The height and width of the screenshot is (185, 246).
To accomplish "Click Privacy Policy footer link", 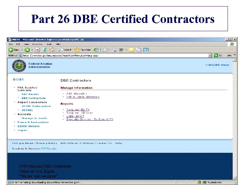I will pyautogui.click(x=47, y=143).
